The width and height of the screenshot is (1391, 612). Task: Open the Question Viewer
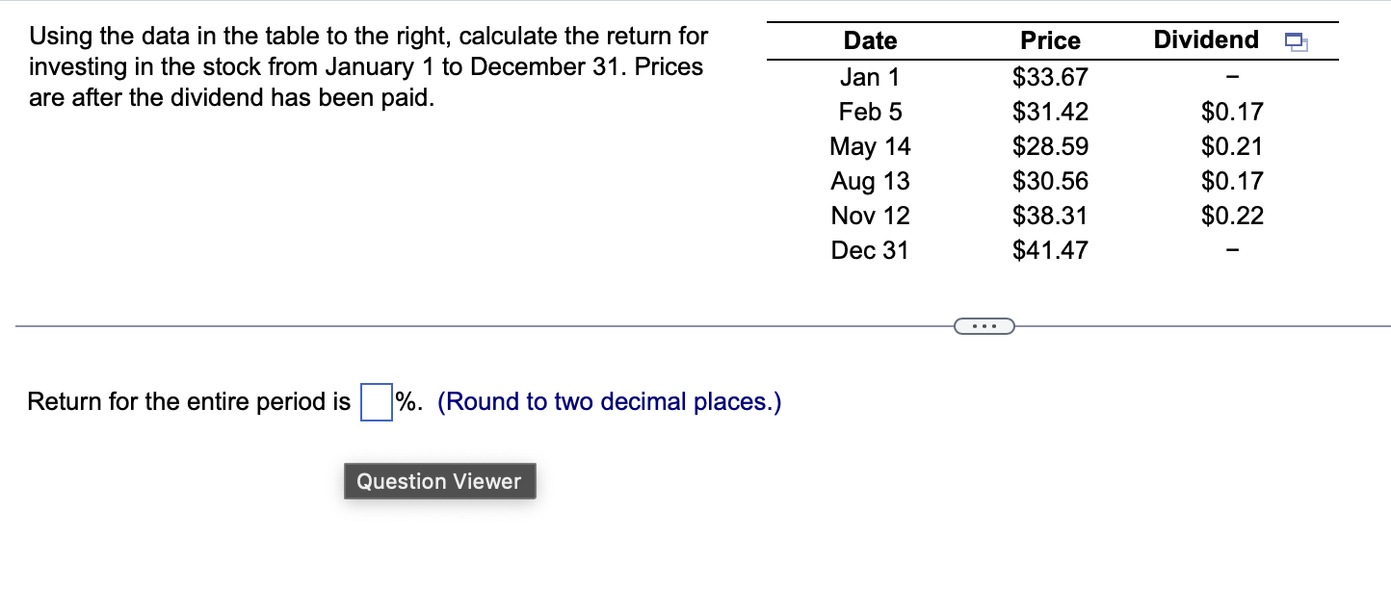coord(439,481)
